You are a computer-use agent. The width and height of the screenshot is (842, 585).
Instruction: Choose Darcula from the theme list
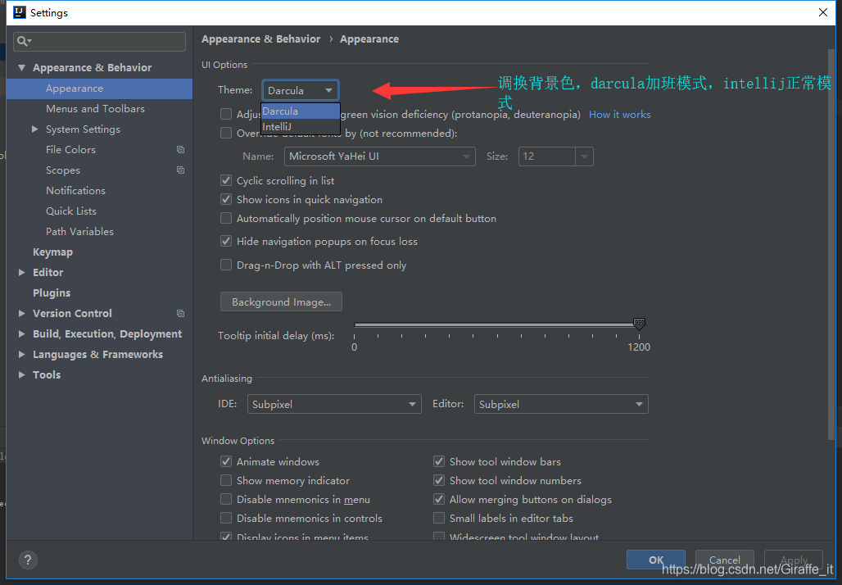[x=300, y=111]
